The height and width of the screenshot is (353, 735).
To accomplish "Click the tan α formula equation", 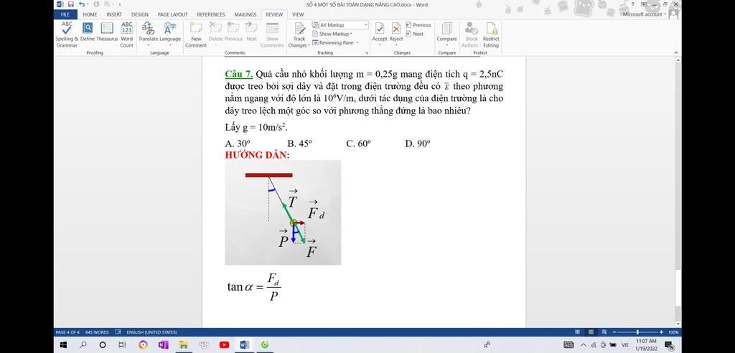I will 254,286.
